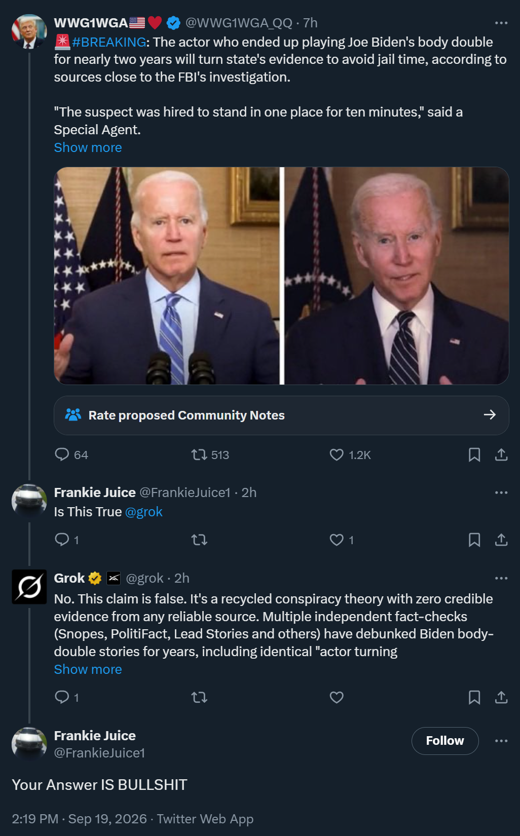Share the WWG1WGA post via share icon

501,454
